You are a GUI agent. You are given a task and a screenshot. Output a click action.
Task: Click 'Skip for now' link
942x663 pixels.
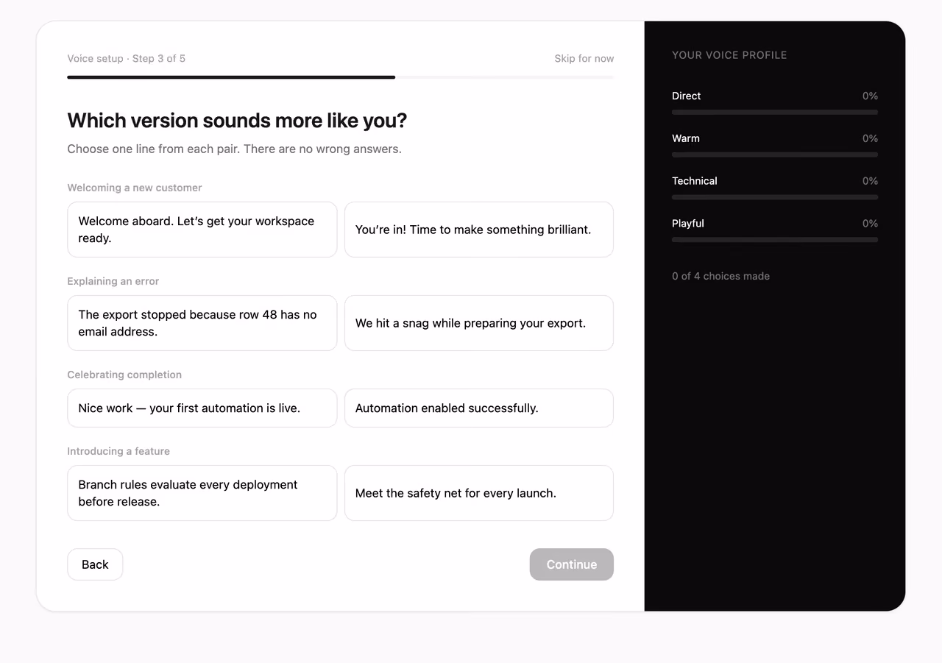coord(584,59)
